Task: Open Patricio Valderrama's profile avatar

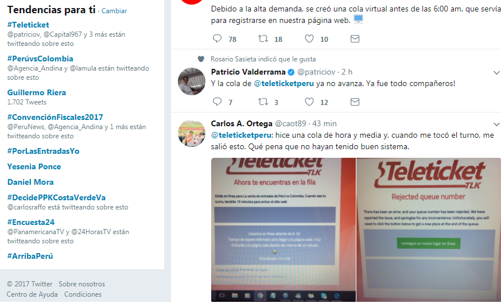Action: click(x=191, y=81)
